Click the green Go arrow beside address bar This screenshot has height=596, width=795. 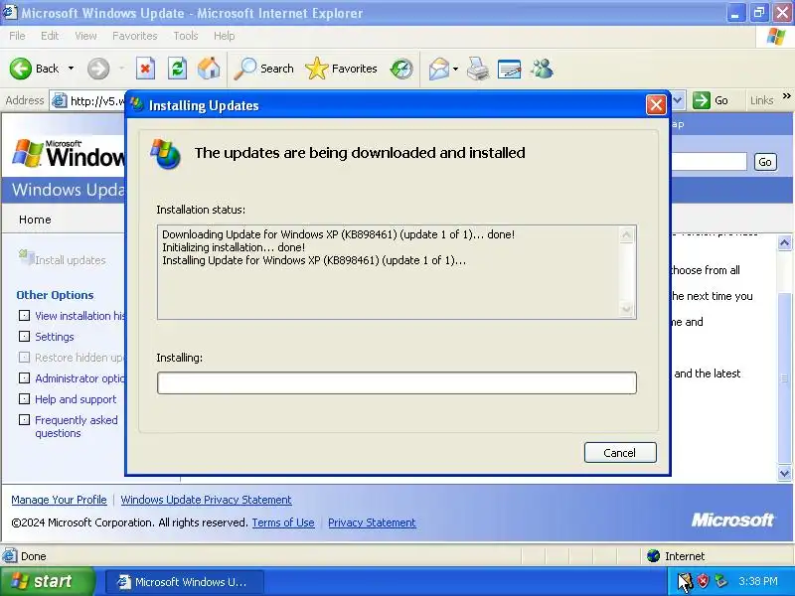702,100
